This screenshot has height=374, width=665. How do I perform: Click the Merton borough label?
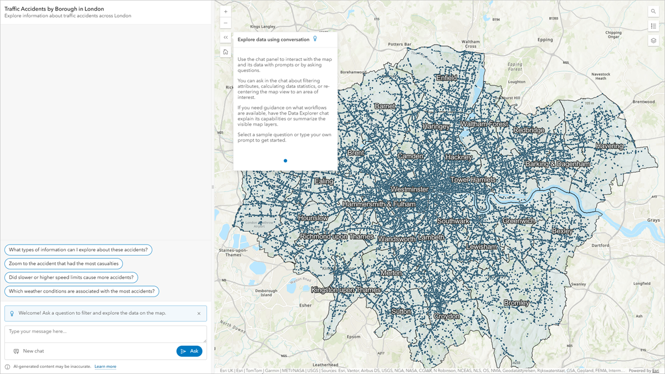391,273
